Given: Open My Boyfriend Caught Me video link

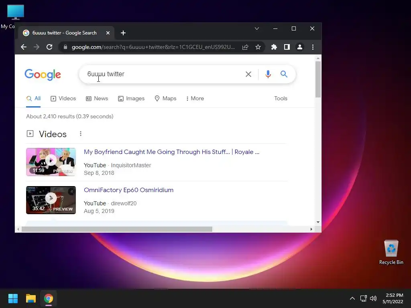Looking at the screenshot, I should (171, 152).
